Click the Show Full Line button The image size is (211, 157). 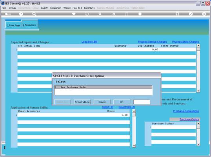pos(82,102)
